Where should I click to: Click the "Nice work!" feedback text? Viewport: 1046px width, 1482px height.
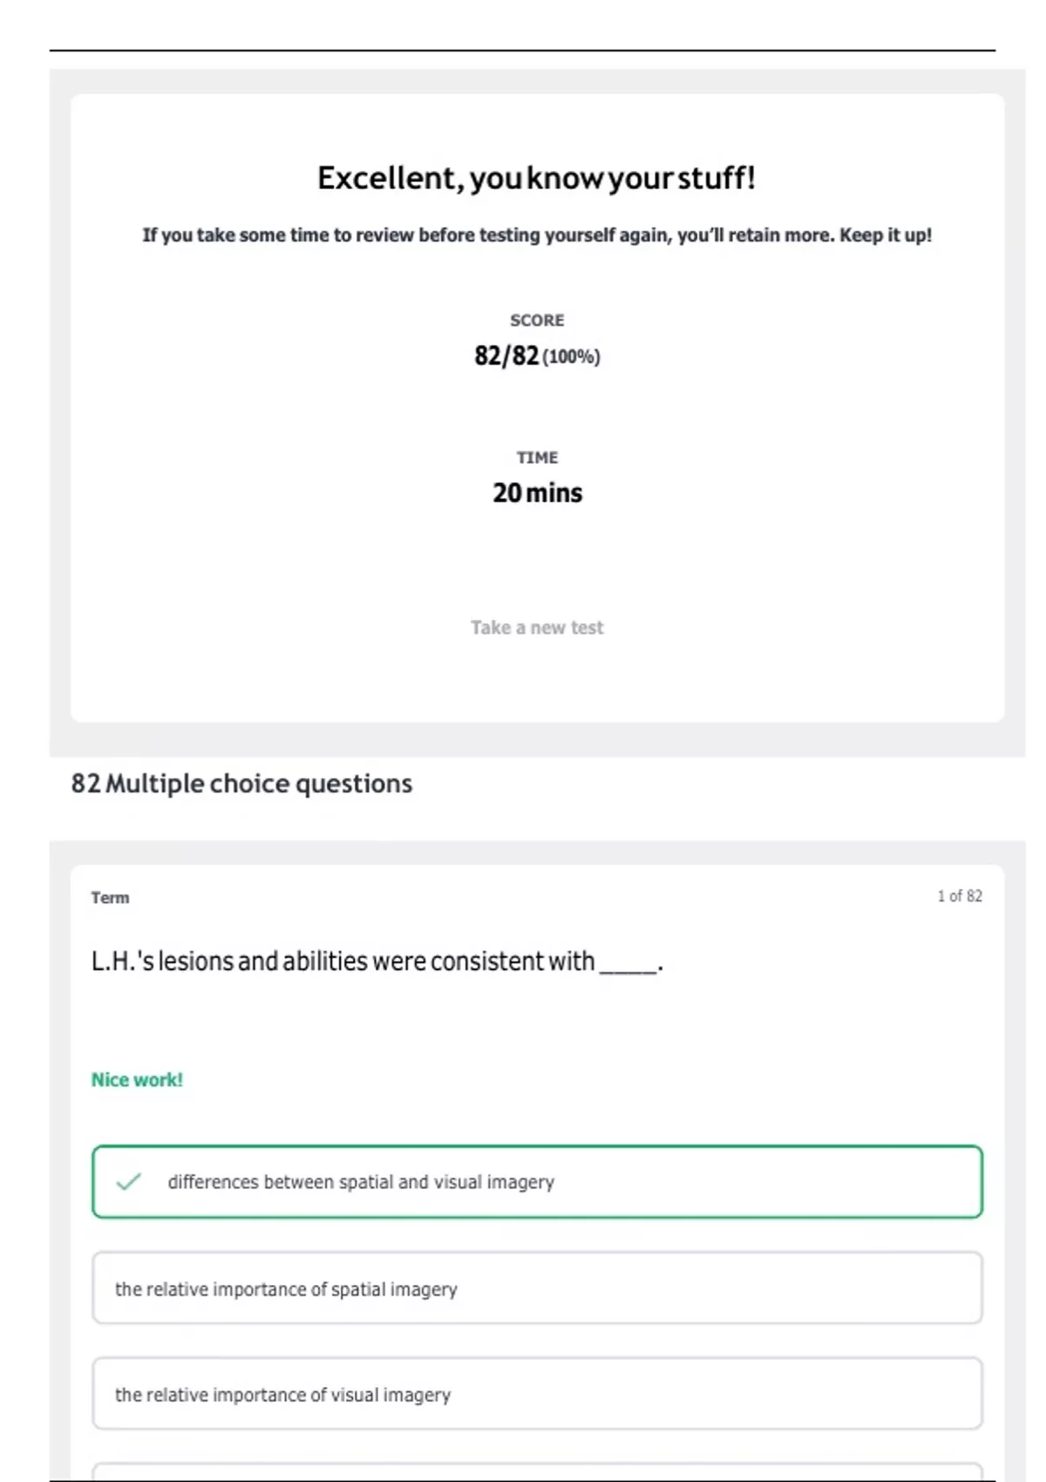tap(137, 1080)
